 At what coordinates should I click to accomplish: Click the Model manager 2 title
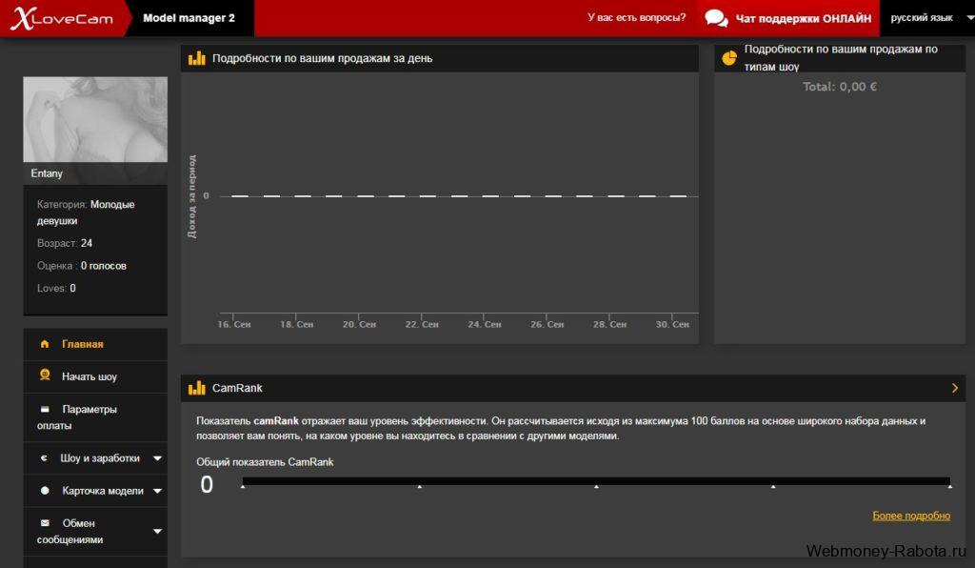click(189, 18)
